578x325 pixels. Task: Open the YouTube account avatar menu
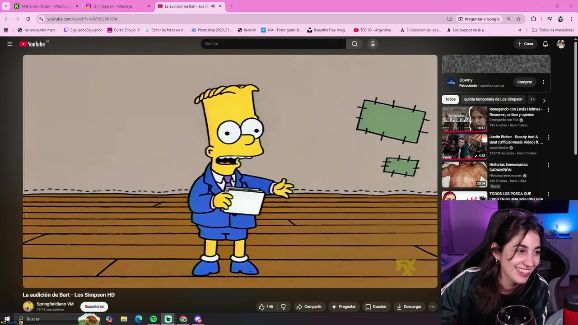561,44
